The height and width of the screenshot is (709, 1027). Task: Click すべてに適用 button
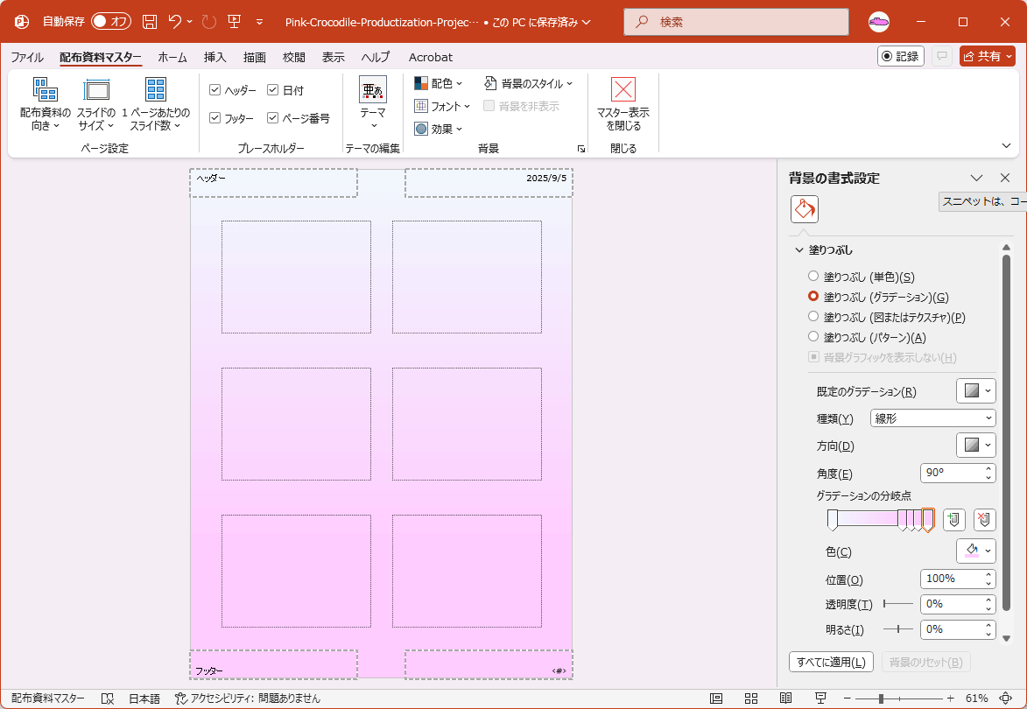click(x=831, y=662)
